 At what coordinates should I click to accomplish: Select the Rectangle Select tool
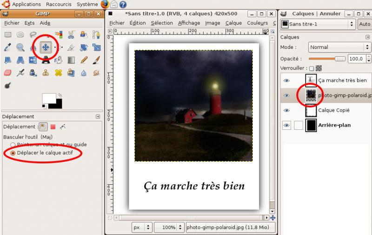pos(8,35)
